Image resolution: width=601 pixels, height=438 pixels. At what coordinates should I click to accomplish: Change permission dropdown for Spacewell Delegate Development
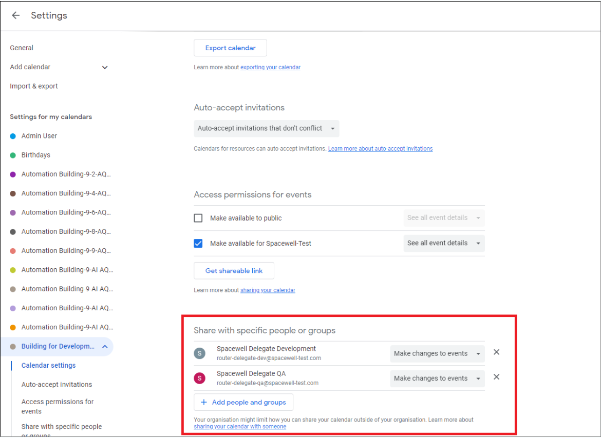coord(437,354)
